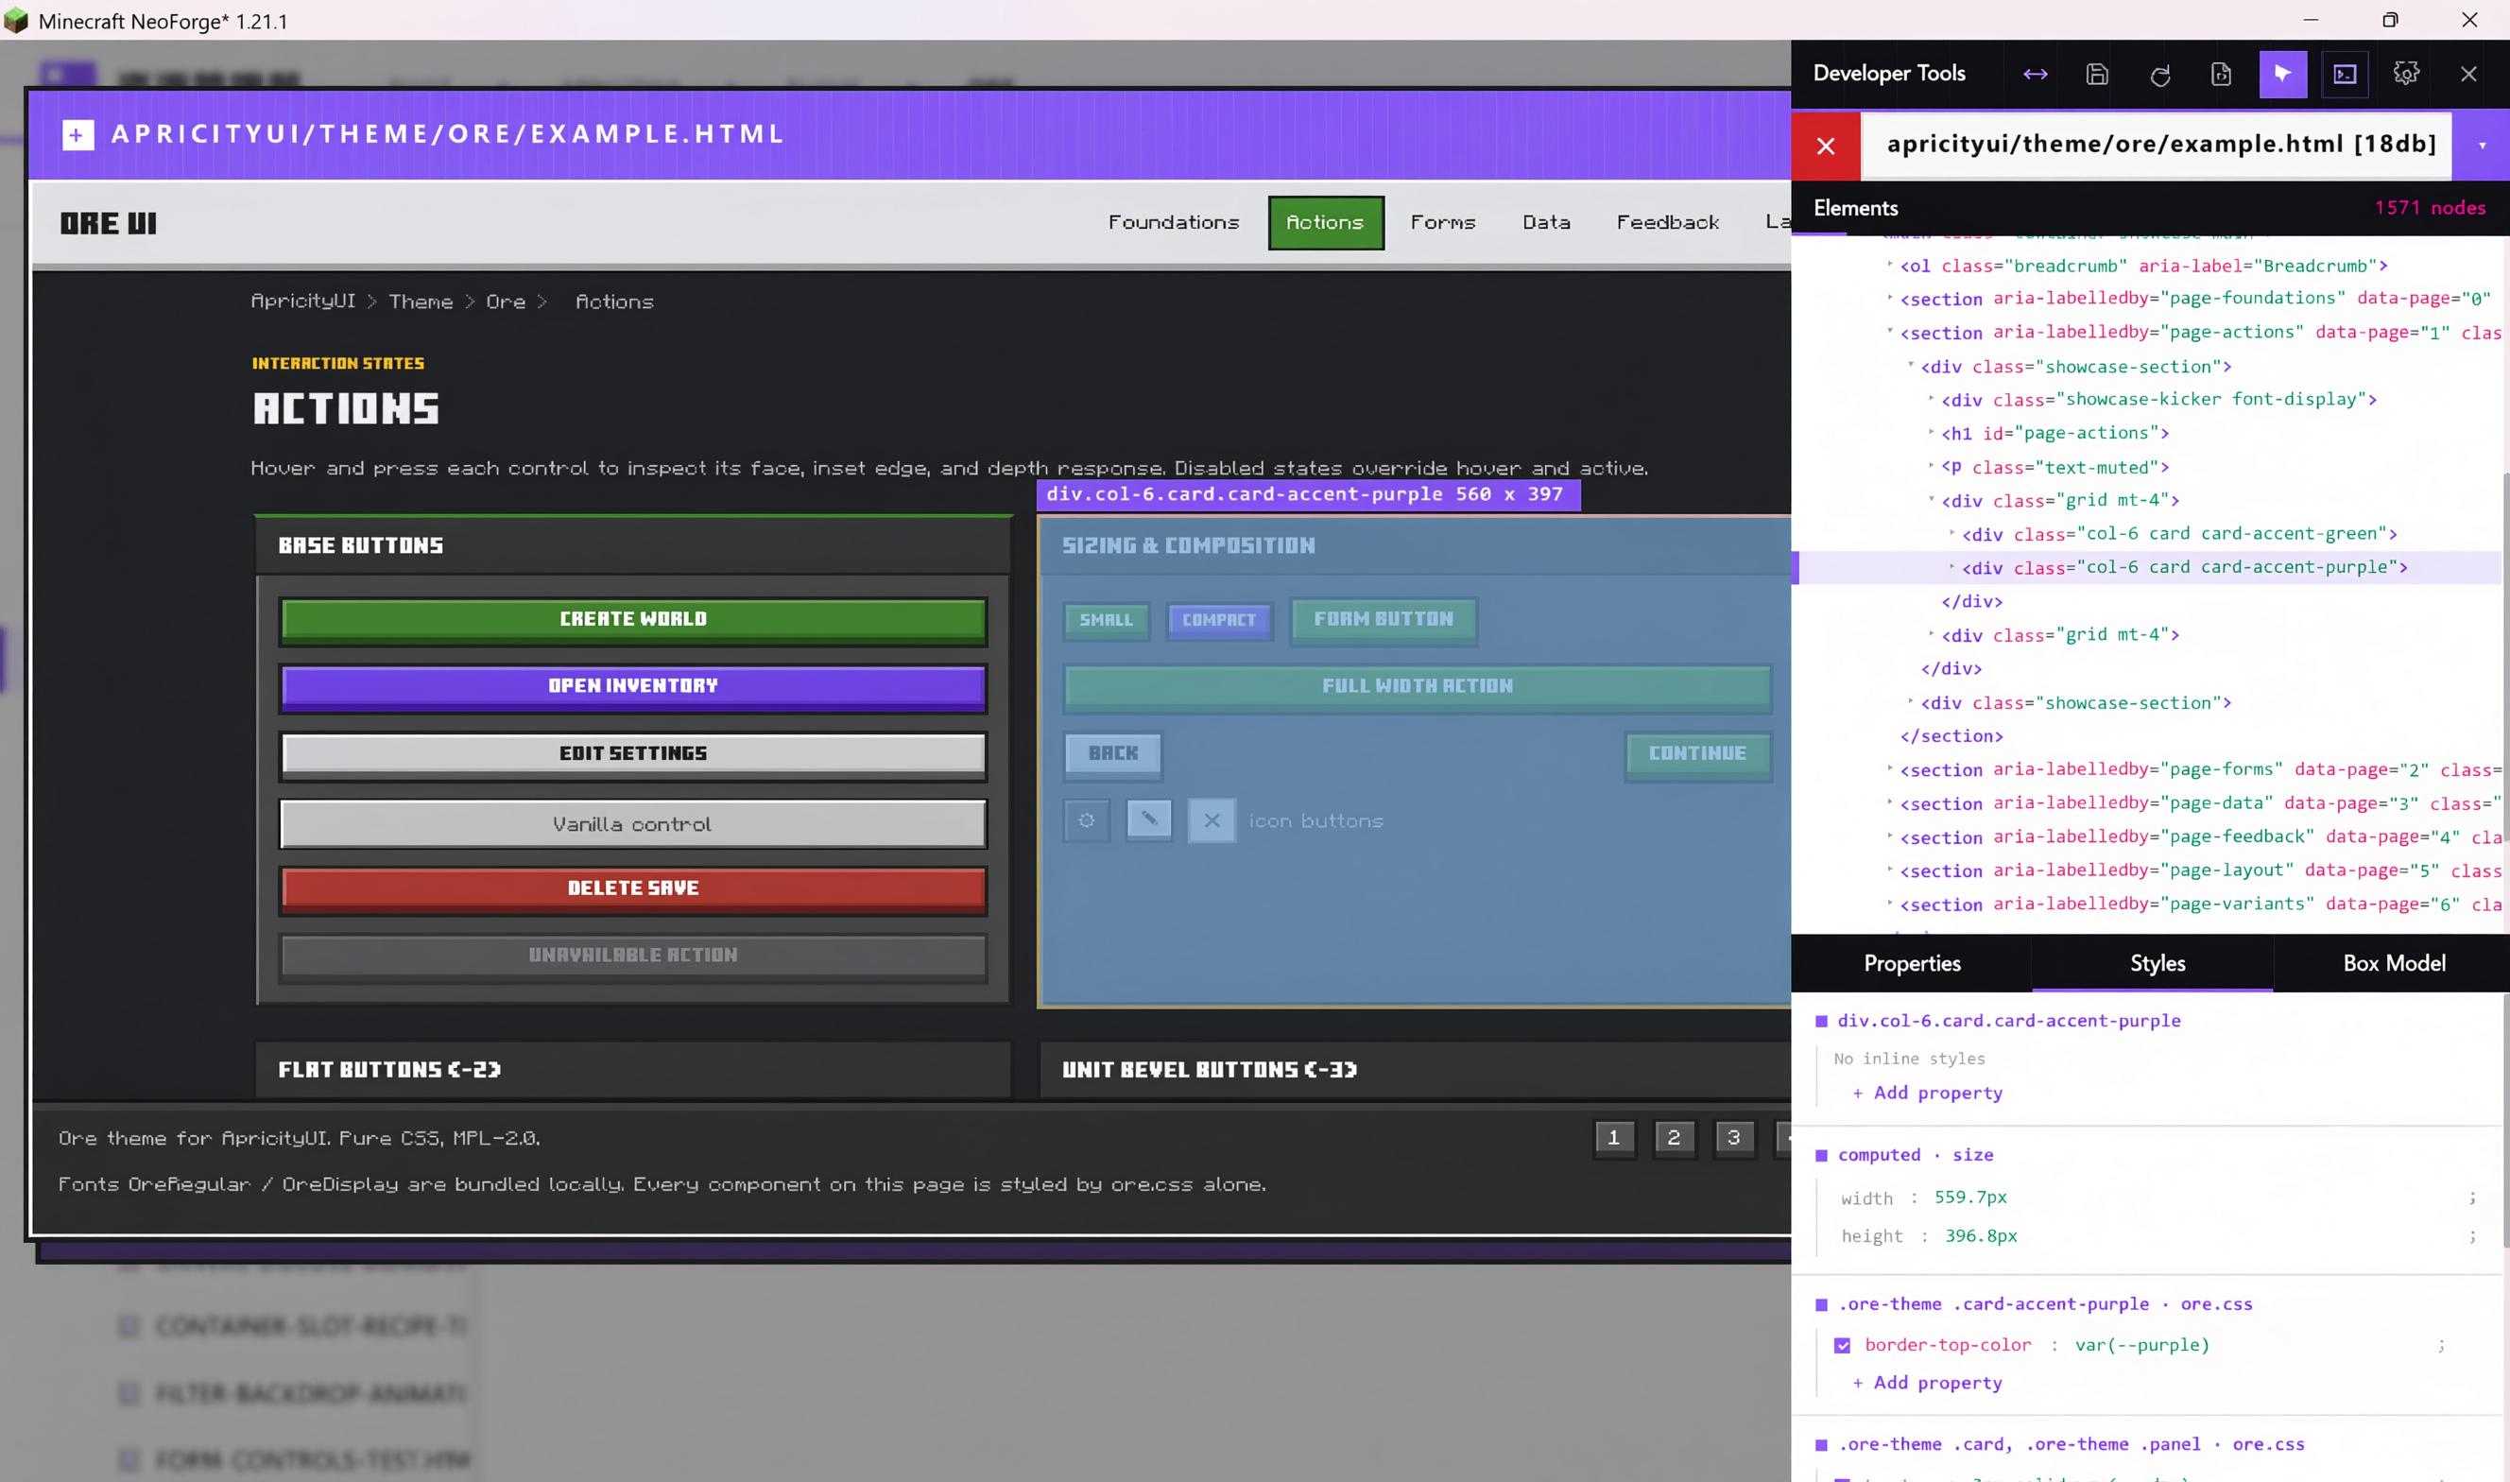This screenshot has width=2510, height=1482.
Task: Expand the ol class="breadcrumb" node
Action: [x=1889, y=265]
